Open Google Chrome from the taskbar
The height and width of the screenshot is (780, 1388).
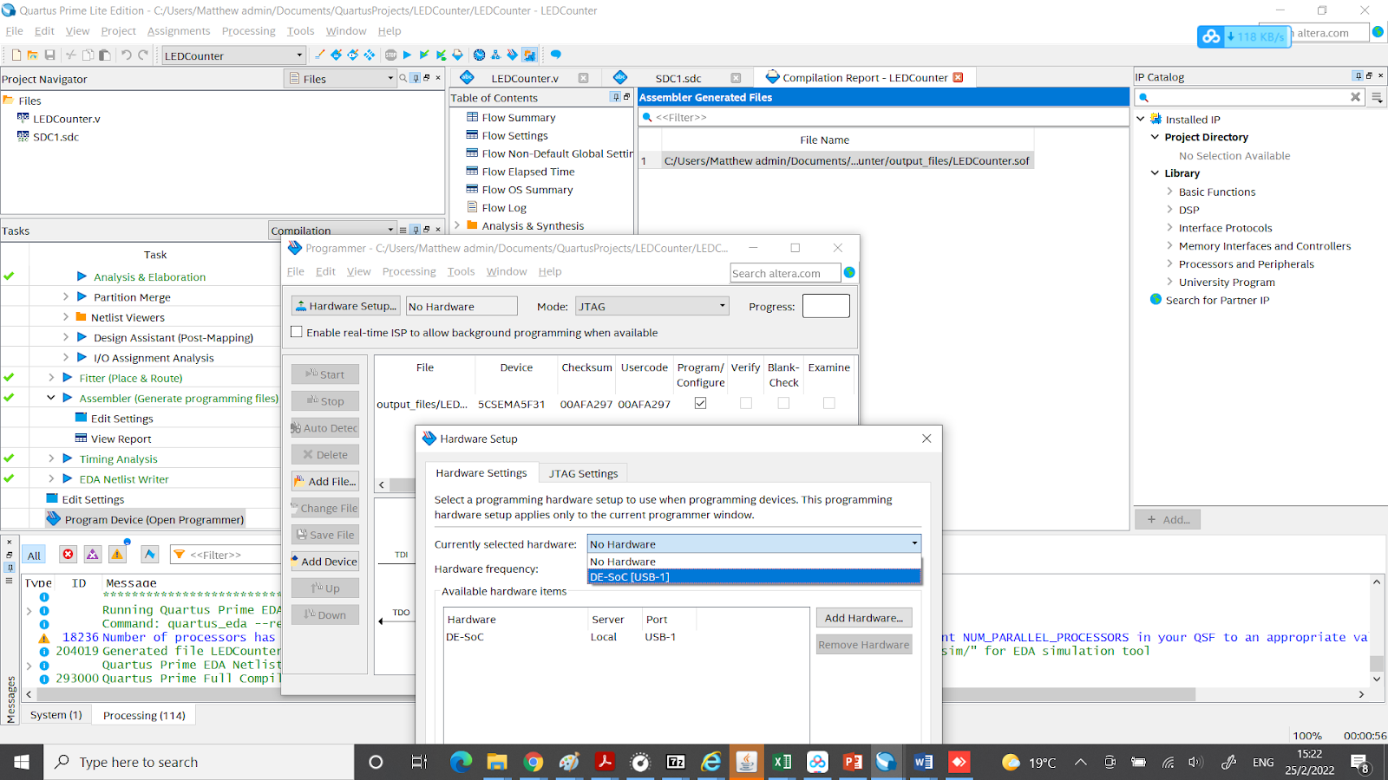point(533,762)
